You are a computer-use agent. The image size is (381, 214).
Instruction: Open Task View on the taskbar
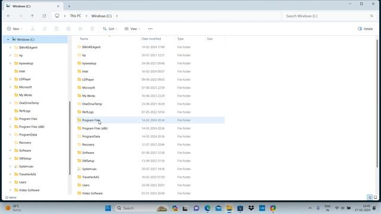[x=185, y=208]
